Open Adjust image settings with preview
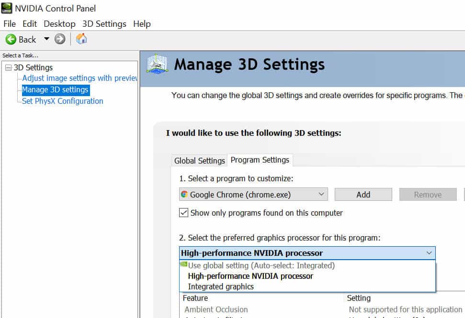The width and height of the screenshot is (465, 318). 79,78
